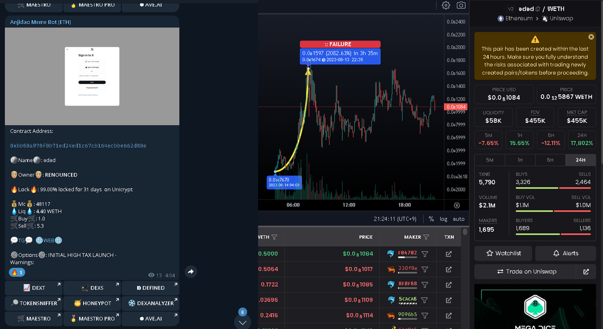Click the PRICE column header

pos(366,237)
